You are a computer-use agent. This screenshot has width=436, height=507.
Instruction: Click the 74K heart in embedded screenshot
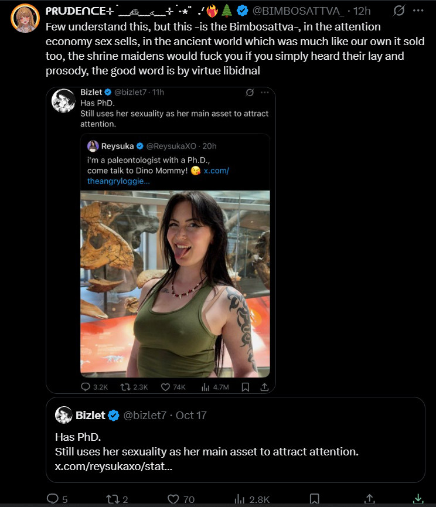173,387
